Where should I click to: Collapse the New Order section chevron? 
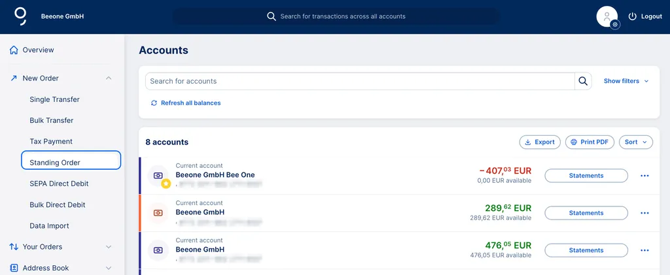pyautogui.click(x=109, y=78)
